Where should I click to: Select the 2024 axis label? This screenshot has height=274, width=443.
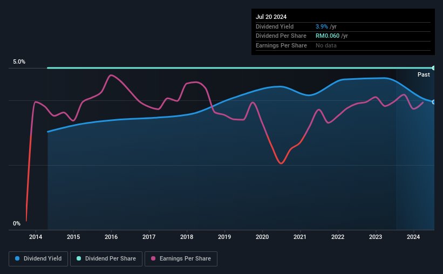point(413,237)
